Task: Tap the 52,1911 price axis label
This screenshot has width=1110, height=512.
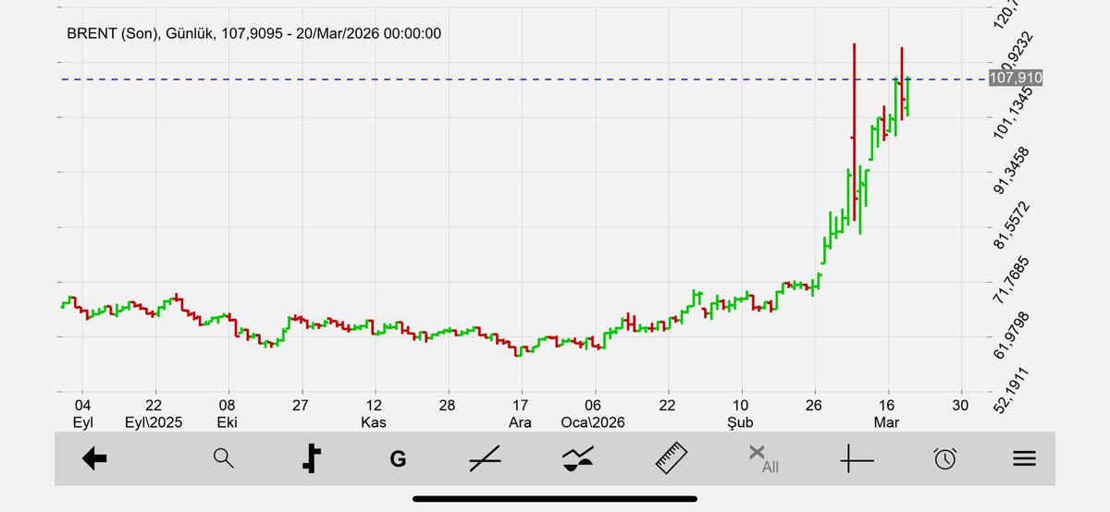Action: pyautogui.click(x=1010, y=391)
